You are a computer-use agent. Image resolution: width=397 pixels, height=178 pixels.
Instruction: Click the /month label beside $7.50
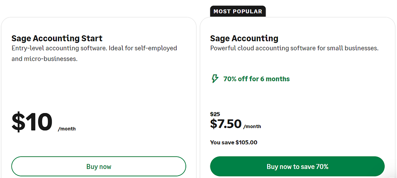coord(252,126)
